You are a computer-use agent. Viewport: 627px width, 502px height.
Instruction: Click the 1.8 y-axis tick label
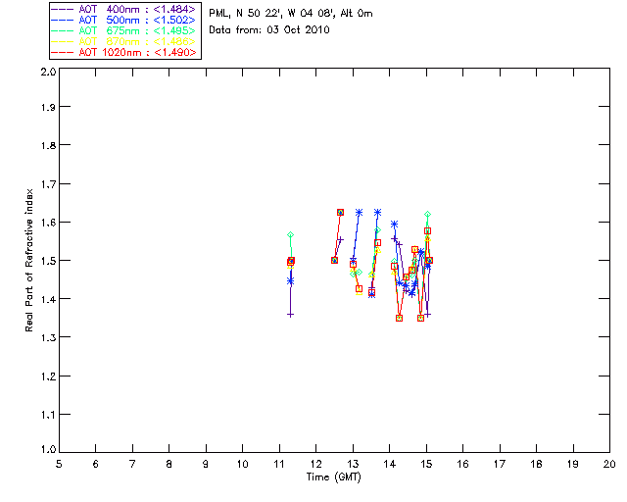click(x=48, y=145)
